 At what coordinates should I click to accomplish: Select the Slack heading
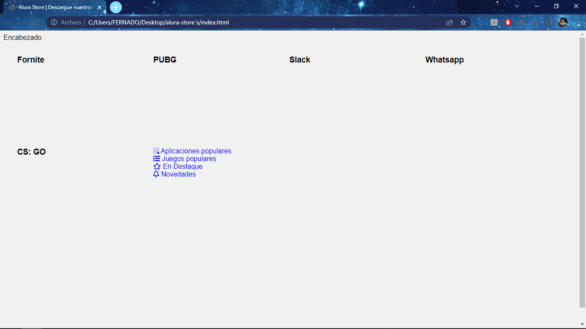pyautogui.click(x=300, y=60)
